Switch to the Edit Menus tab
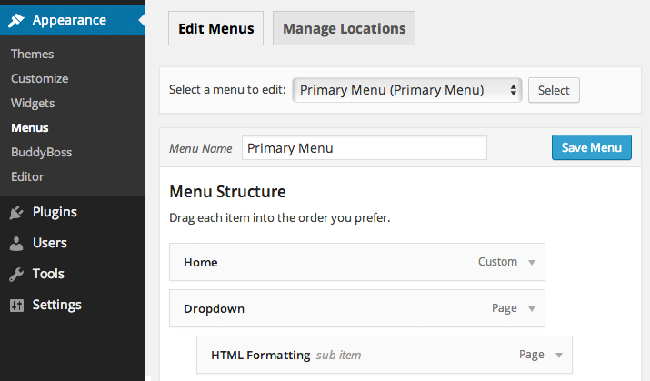Screen dimensions: 650x381 [216, 28]
